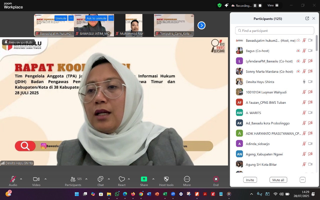
Task: Open the Participants dropdown caret
Action: [x=86, y=179]
